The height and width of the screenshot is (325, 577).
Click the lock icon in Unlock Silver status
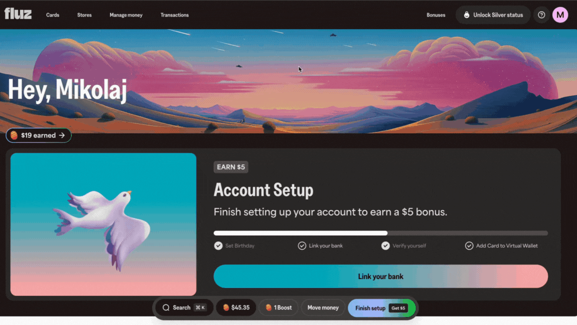point(466,15)
